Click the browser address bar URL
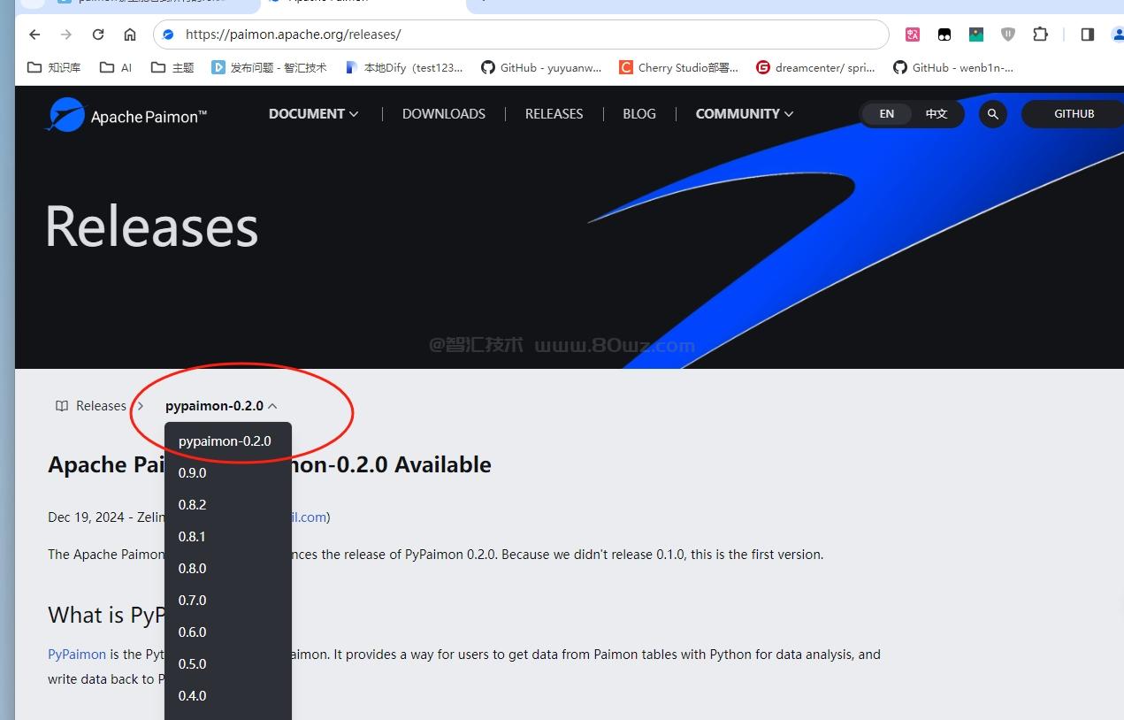Screen dimensions: 1124x720 click(293, 34)
